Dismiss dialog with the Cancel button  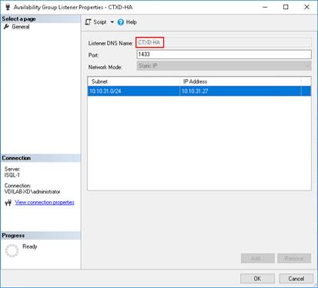click(x=296, y=279)
